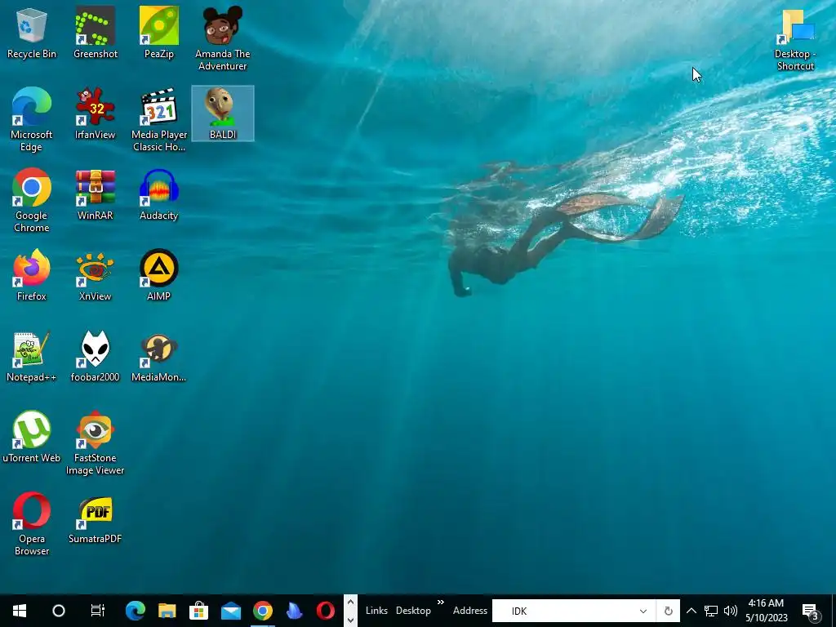Select the Microsoft Edge desktop shortcut

coord(32,119)
